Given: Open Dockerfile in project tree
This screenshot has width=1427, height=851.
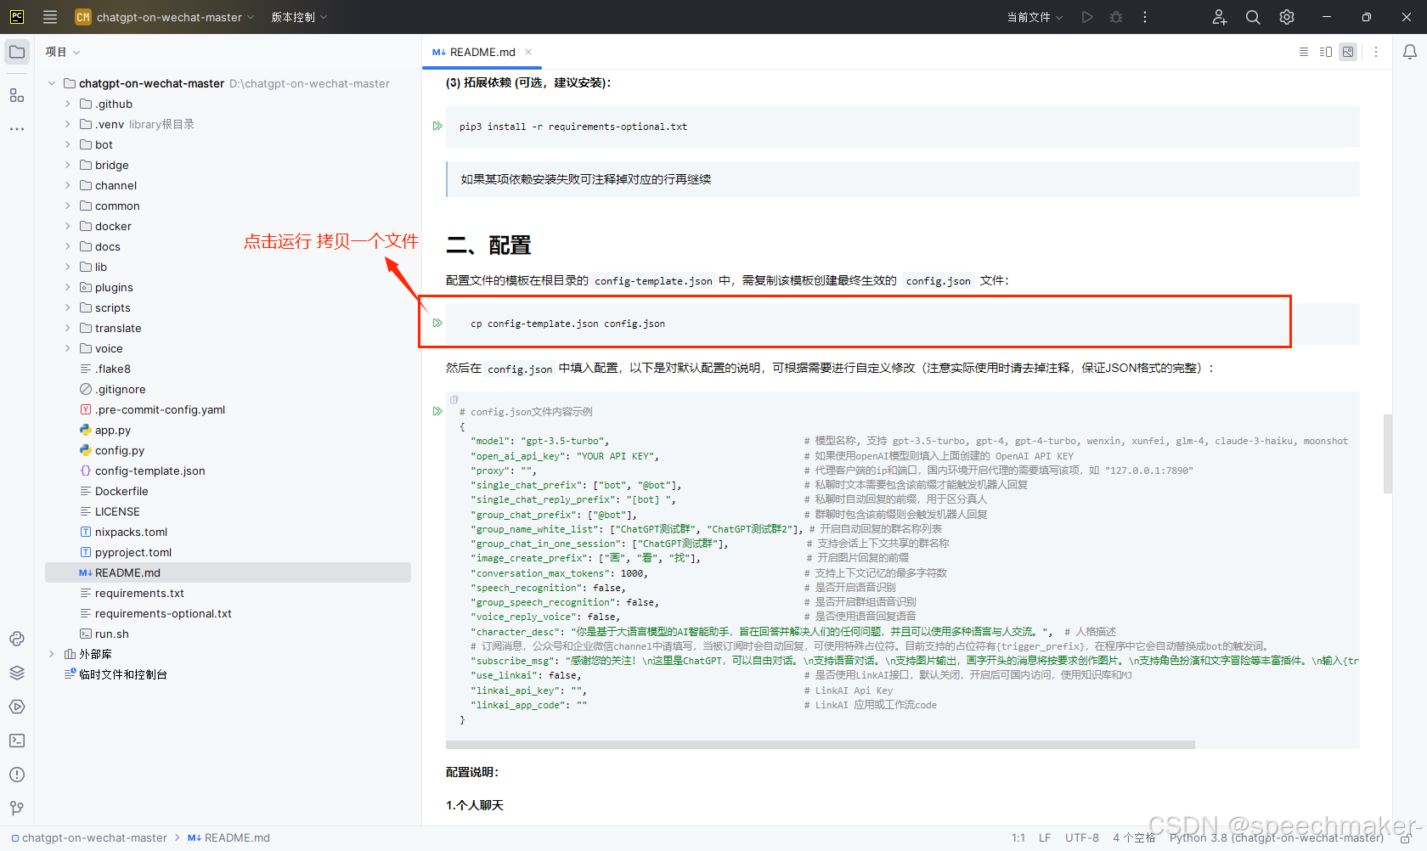Looking at the screenshot, I should pos(121,491).
